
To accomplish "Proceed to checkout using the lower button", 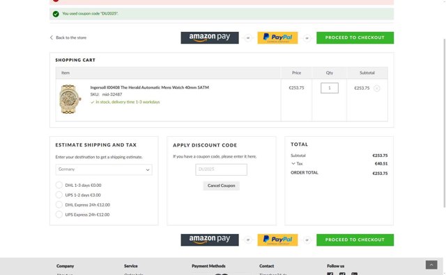I will [x=355, y=240].
